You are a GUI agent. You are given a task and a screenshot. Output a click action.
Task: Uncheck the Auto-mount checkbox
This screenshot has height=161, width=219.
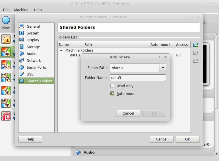tap(112, 93)
